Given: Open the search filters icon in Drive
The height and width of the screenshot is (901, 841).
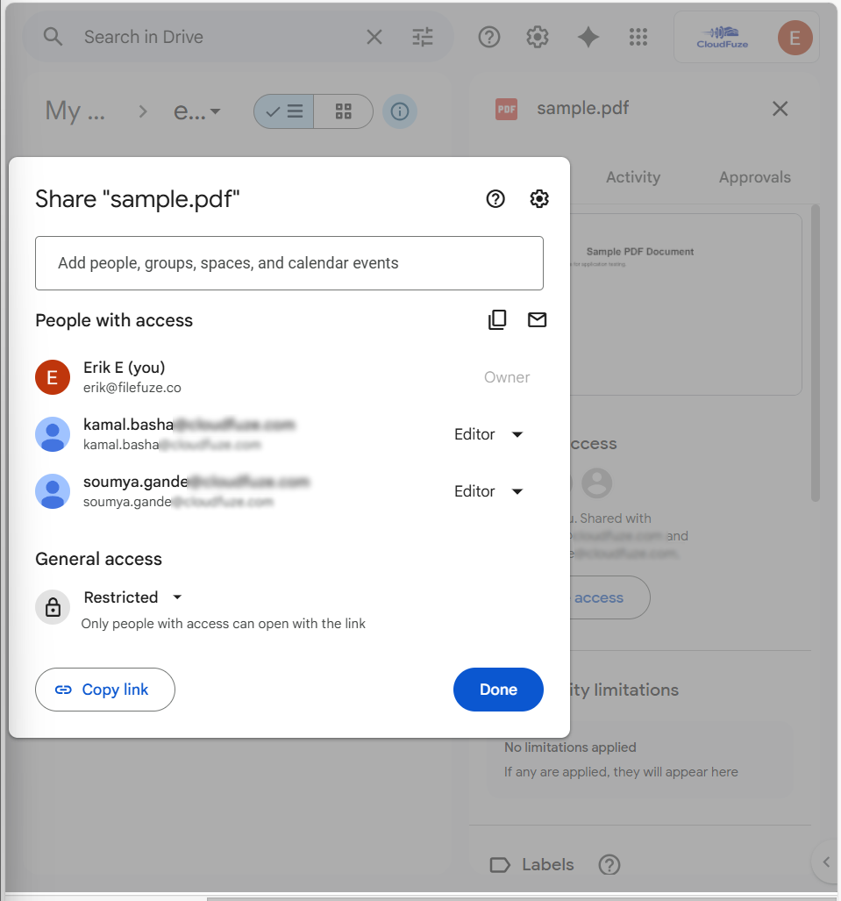Looking at the screenshot, I should [x=422, y=37].
